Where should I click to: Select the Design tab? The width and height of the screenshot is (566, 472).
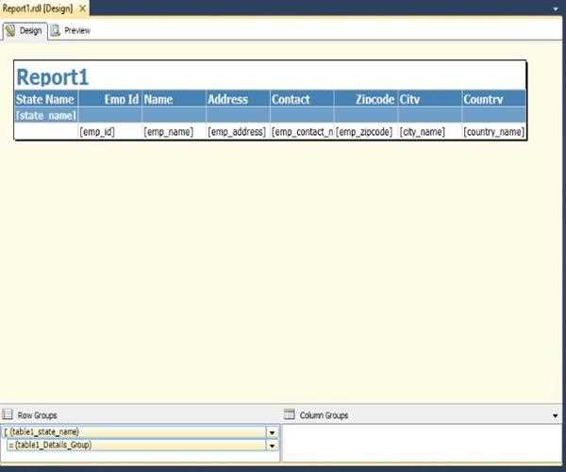pos(25,30)
